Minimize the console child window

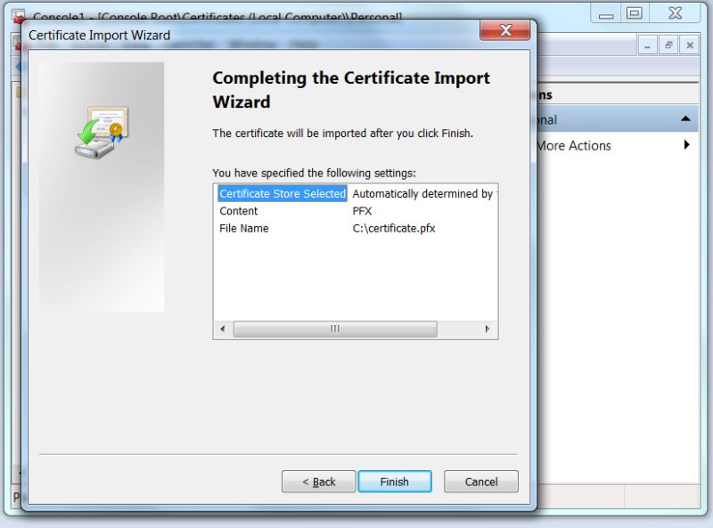click(647, 44)
